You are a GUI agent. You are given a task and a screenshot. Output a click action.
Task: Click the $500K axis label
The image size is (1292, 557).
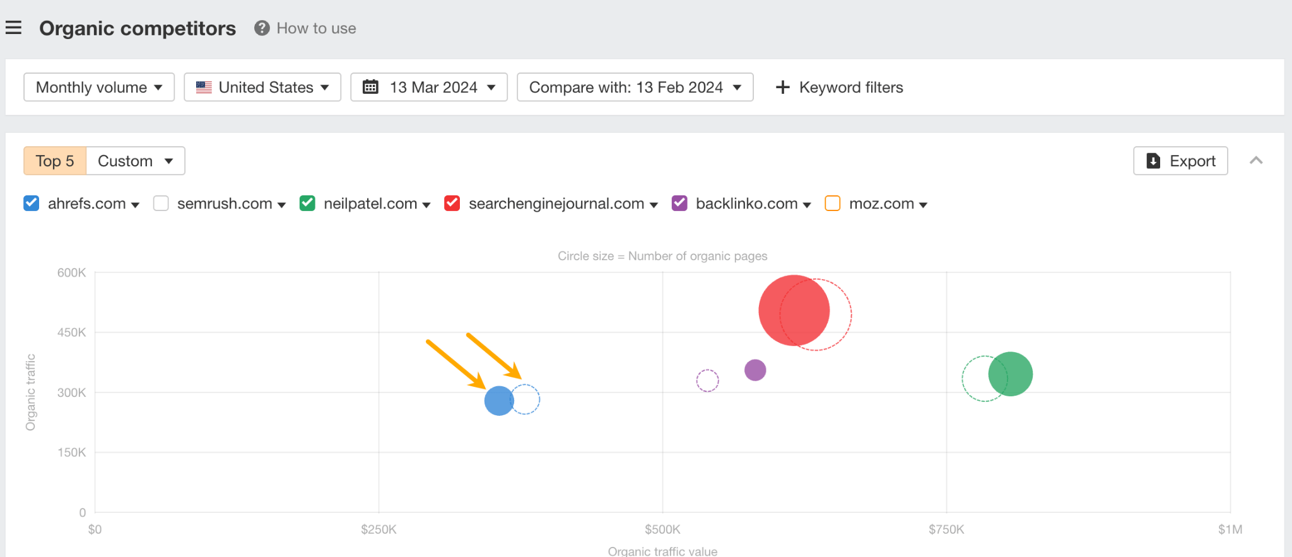pyautogui.click(x=662, y=529)
